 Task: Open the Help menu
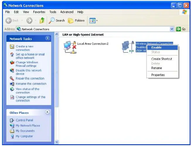[x=80, y=12]
